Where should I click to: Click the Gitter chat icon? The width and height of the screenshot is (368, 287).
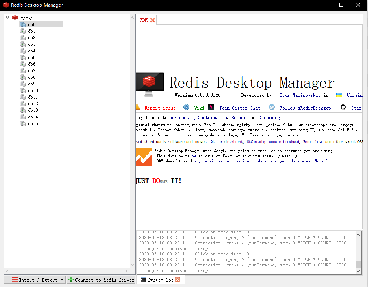pos(211,107)
